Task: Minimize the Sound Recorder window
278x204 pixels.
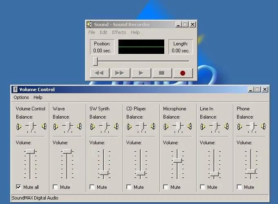Action: tap(178, 25)
